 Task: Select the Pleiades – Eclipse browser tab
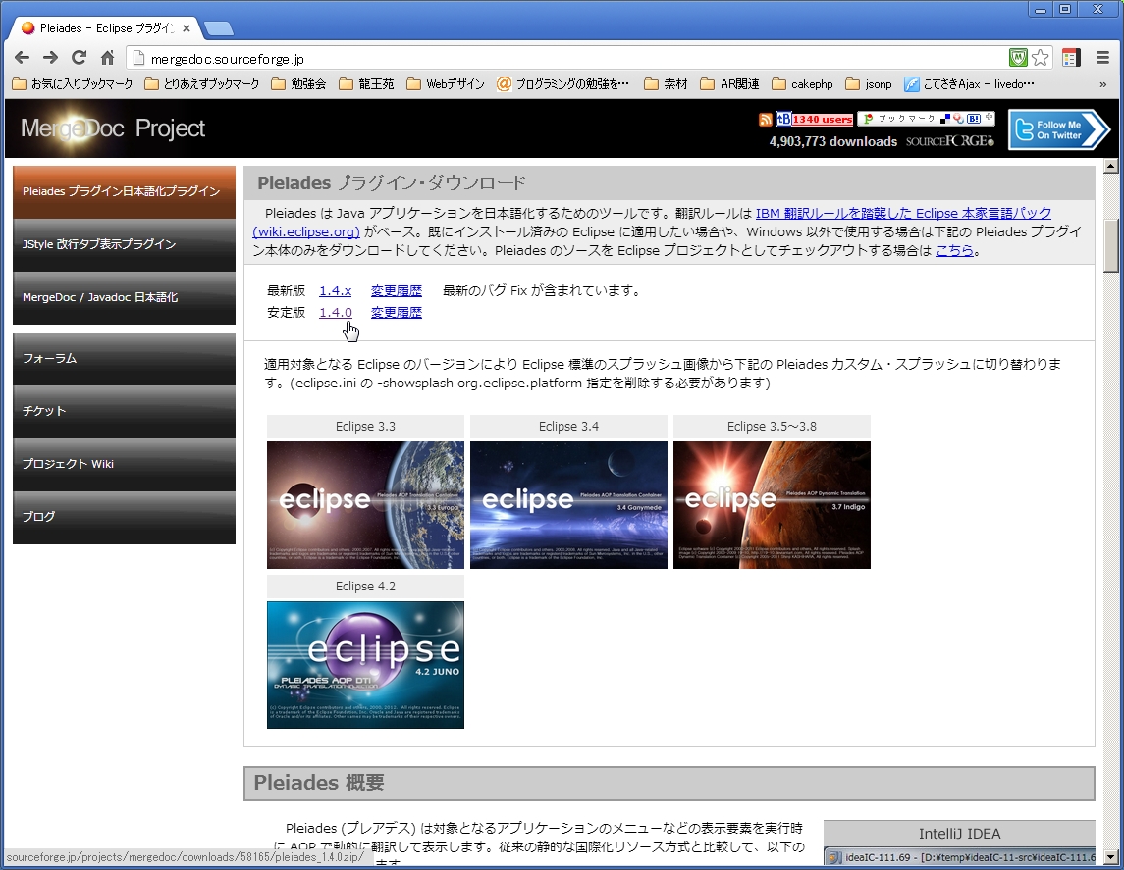coord(105,27)
